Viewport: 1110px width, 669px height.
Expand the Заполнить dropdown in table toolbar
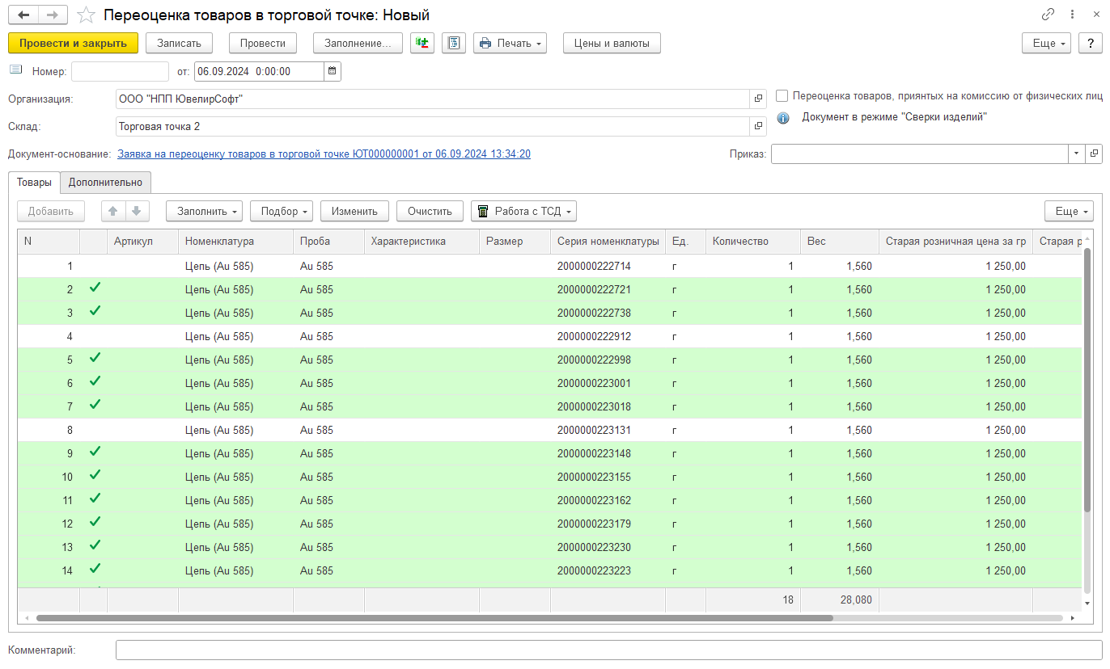tap(205, 211)
